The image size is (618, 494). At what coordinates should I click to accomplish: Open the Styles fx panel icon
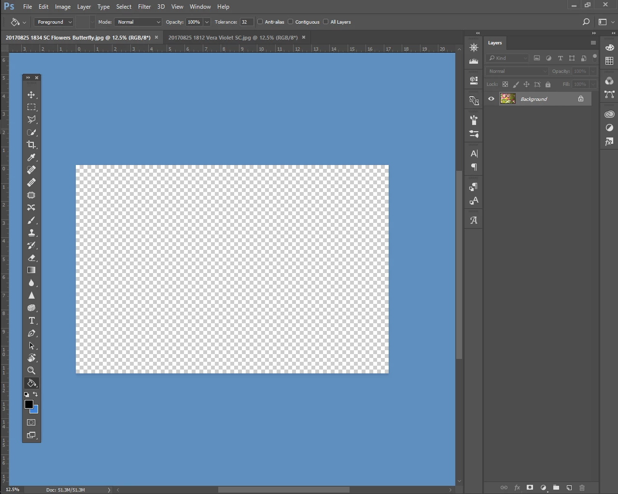[x=609, y=141]
